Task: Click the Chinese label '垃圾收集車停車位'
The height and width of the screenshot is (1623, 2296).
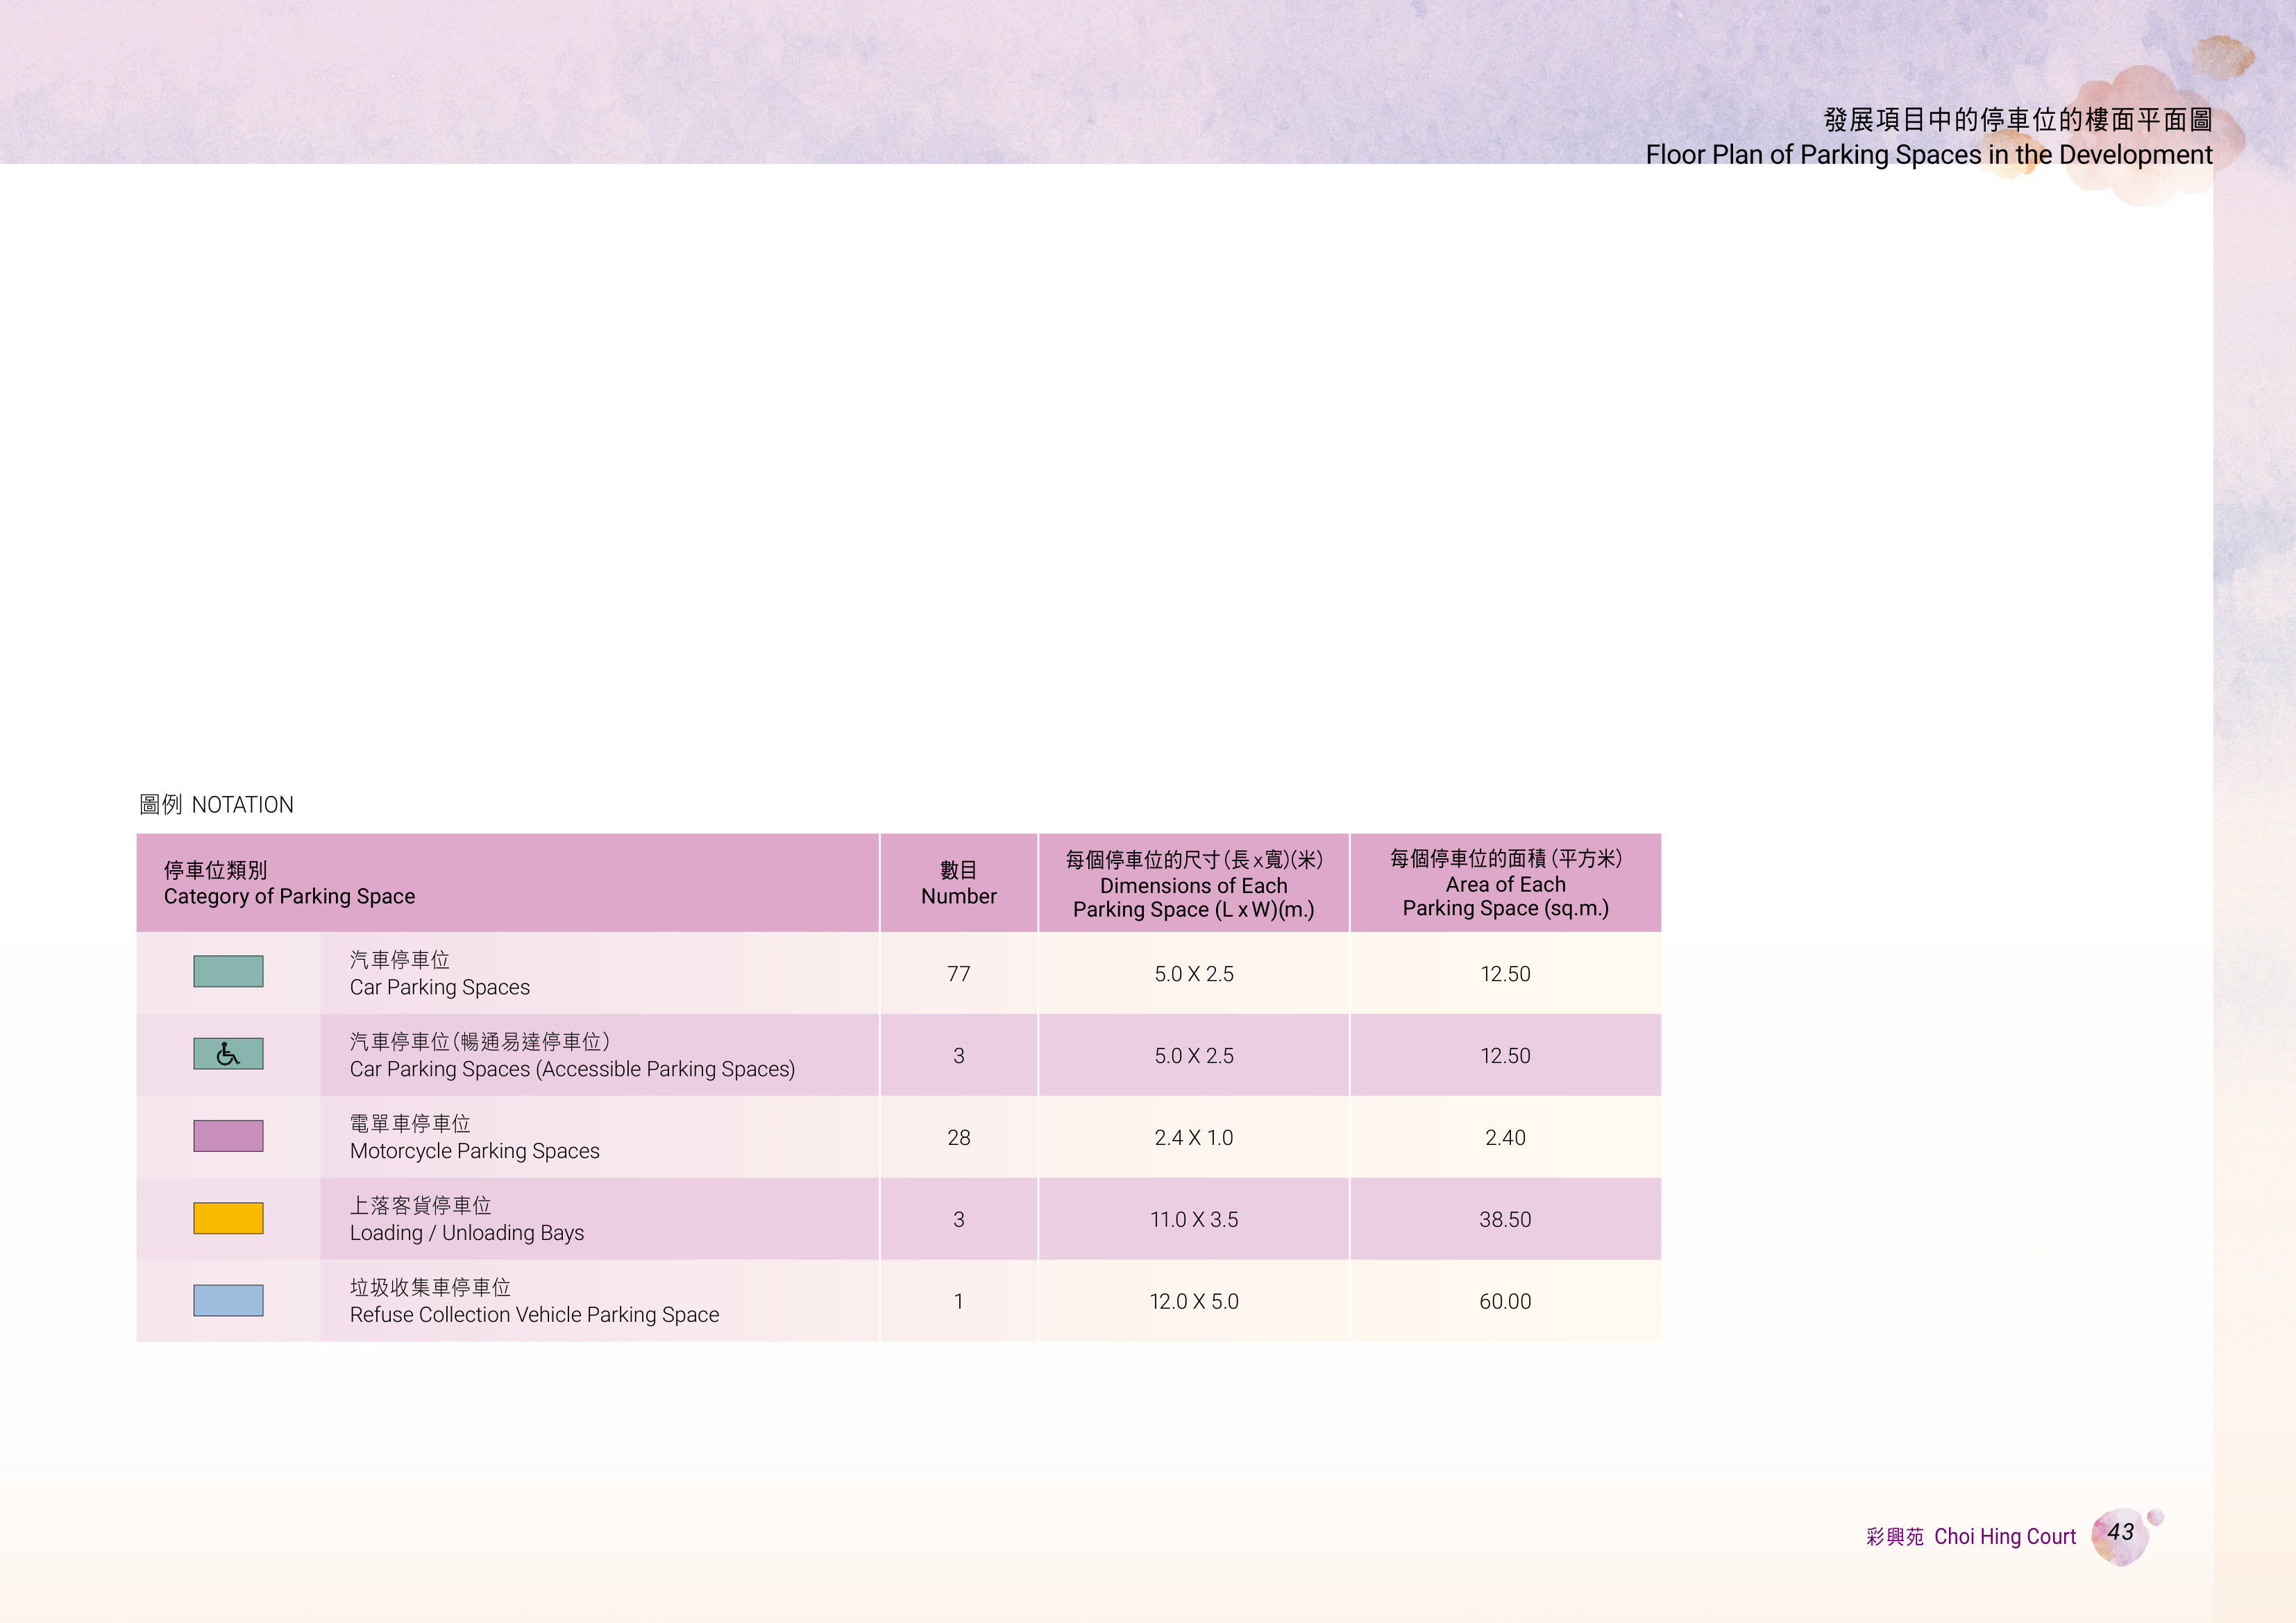Action: [x=430, y=1288]
